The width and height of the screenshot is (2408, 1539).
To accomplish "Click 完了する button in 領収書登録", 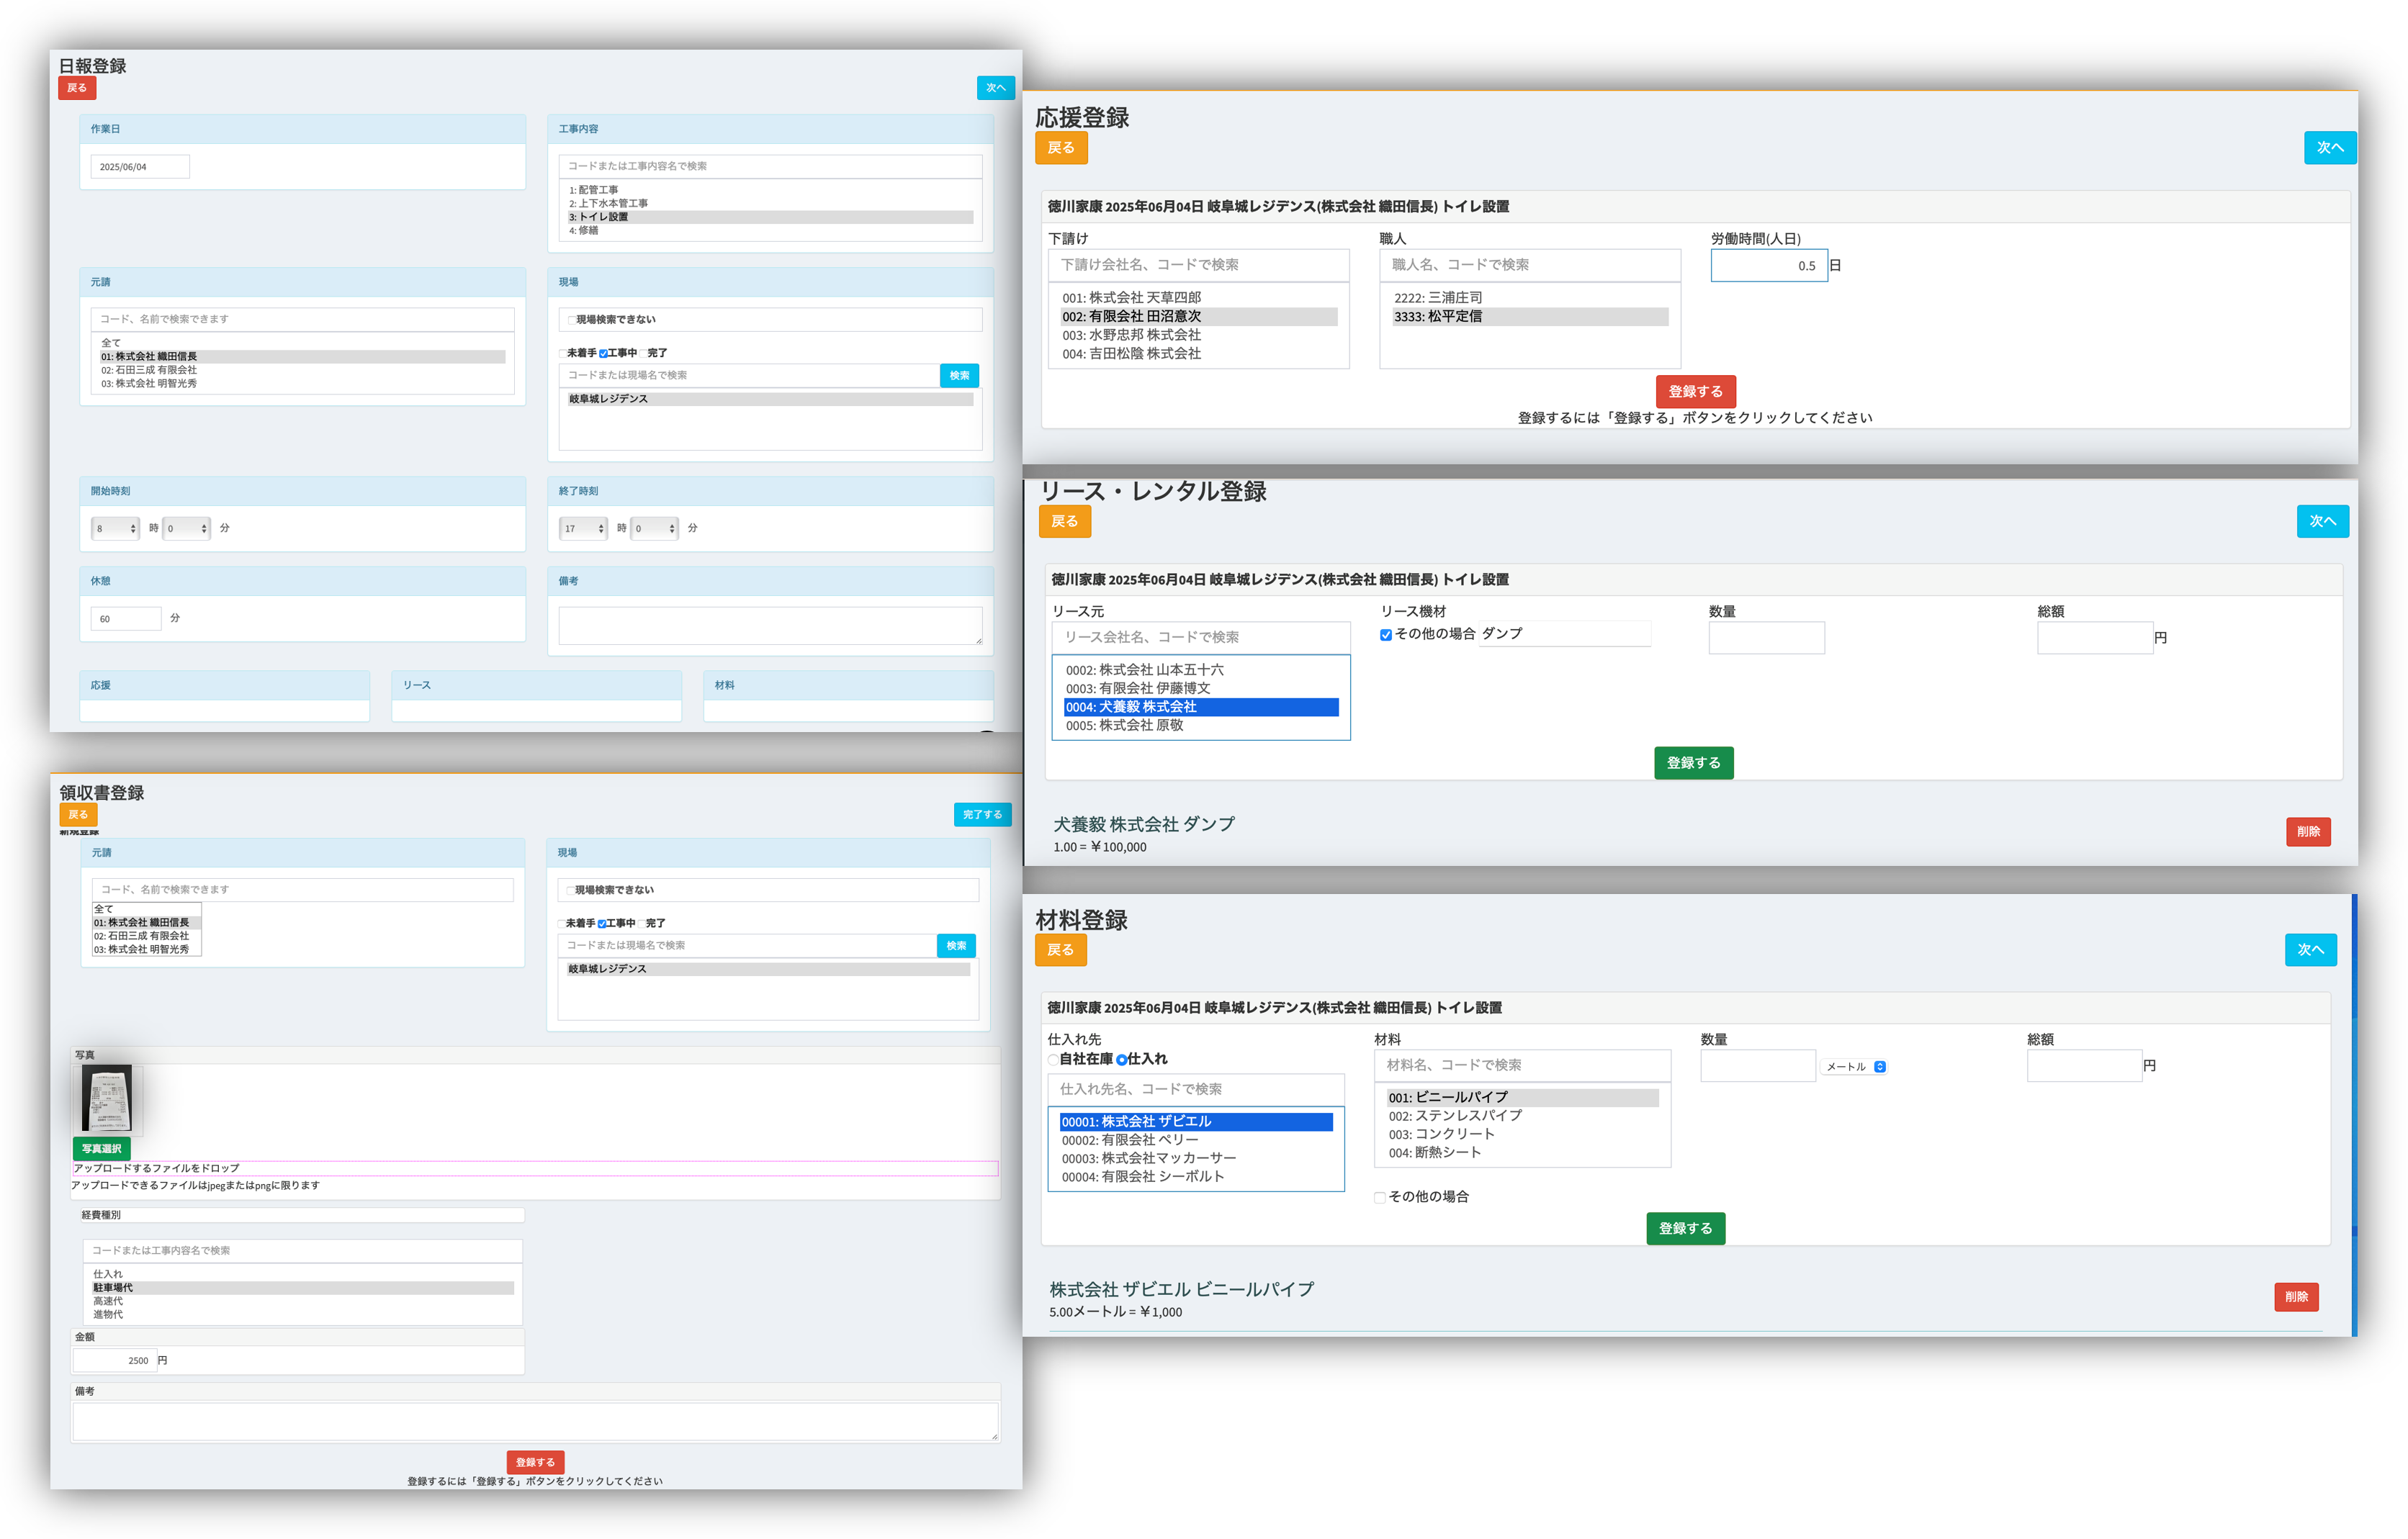I will pos(982,814).
